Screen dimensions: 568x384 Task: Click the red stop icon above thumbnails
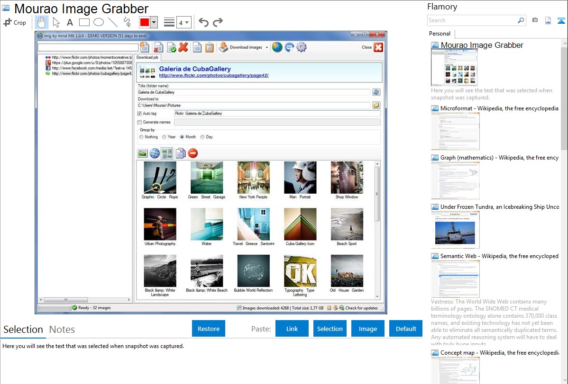point(193,153)
